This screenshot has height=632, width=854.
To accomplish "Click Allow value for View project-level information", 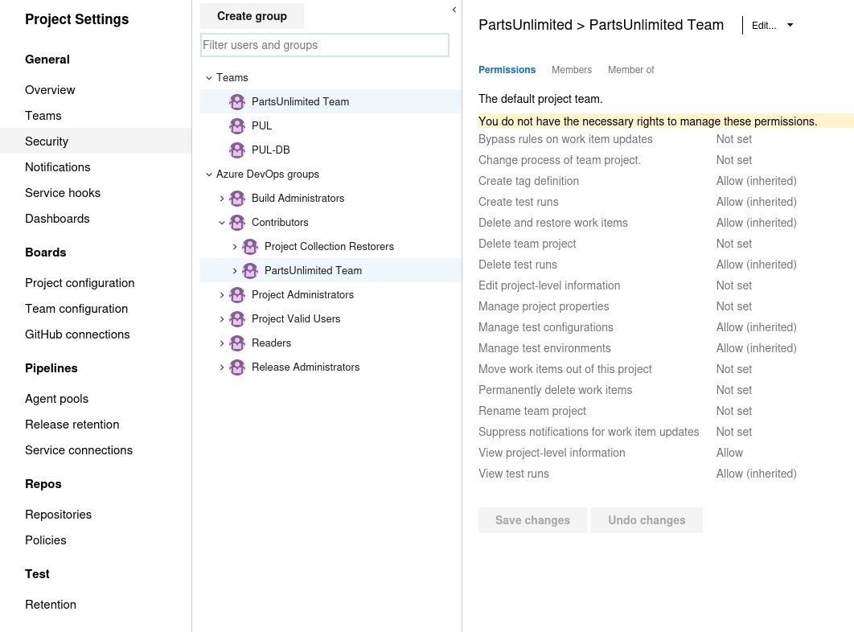I will pos(729,453).
